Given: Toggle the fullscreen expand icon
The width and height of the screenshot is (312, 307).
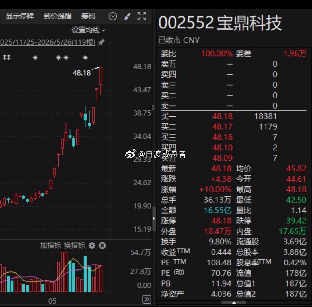Looking at the screenshot, I should 142,16.
